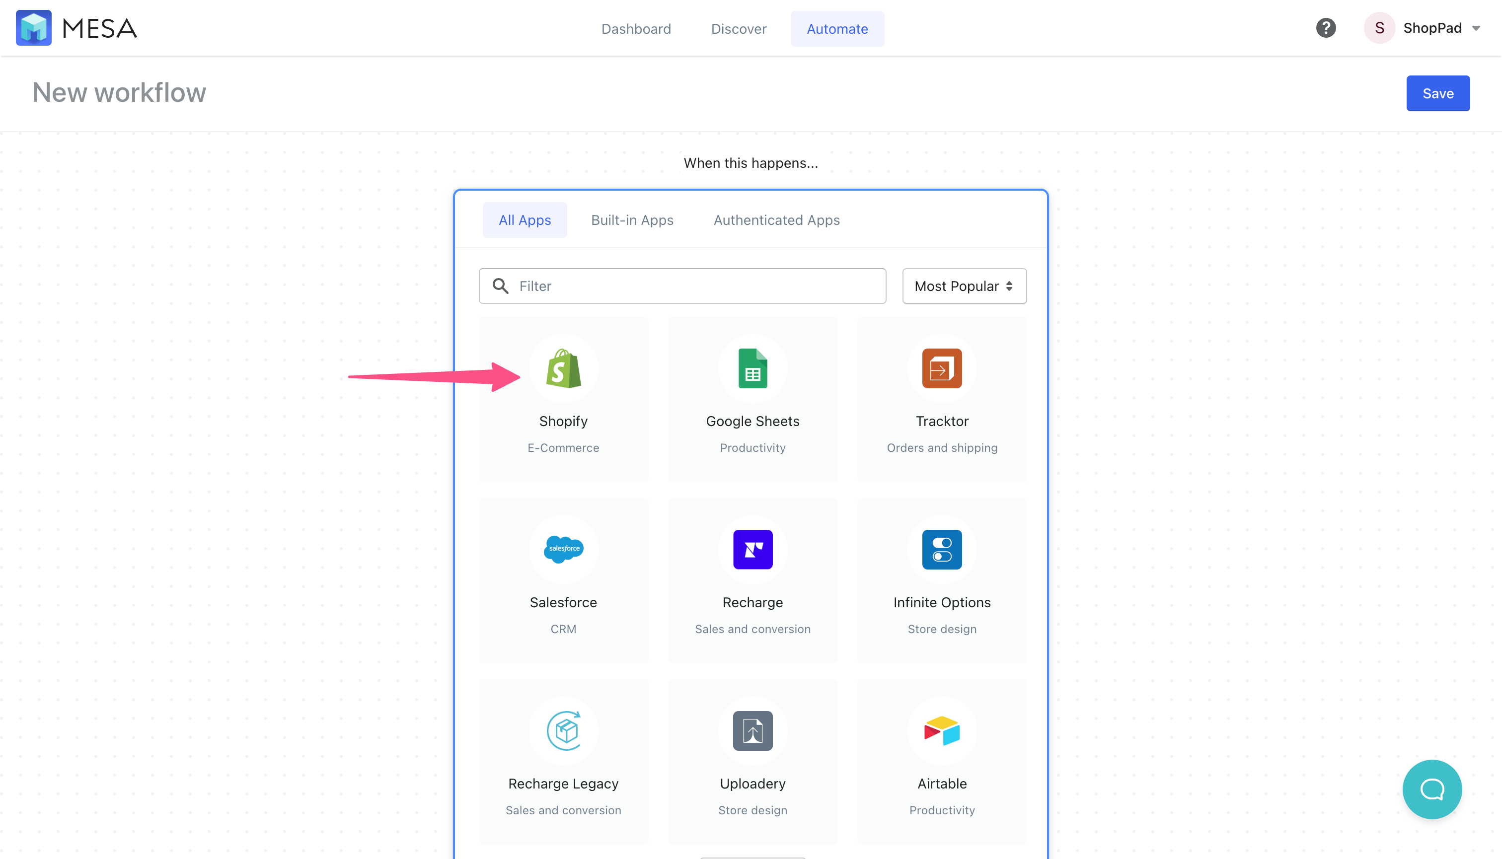This screenshot has height=859, width=1502.
Task: Click the Tracktor label
Action: [942, 421]
